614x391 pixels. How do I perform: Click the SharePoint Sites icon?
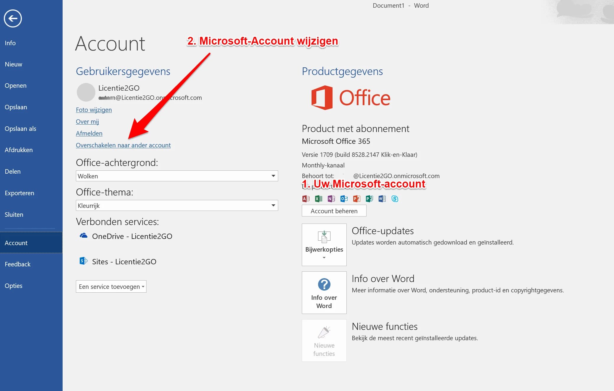point(84,261)
